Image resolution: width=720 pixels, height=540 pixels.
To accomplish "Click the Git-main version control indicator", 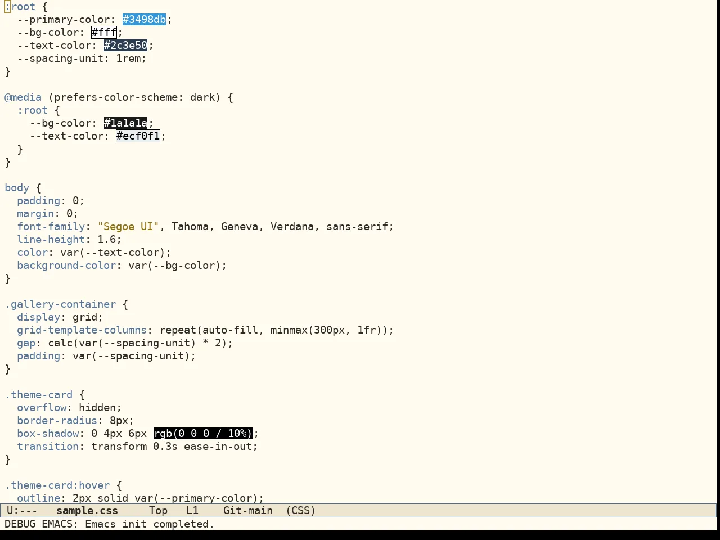I will point(248,511).
